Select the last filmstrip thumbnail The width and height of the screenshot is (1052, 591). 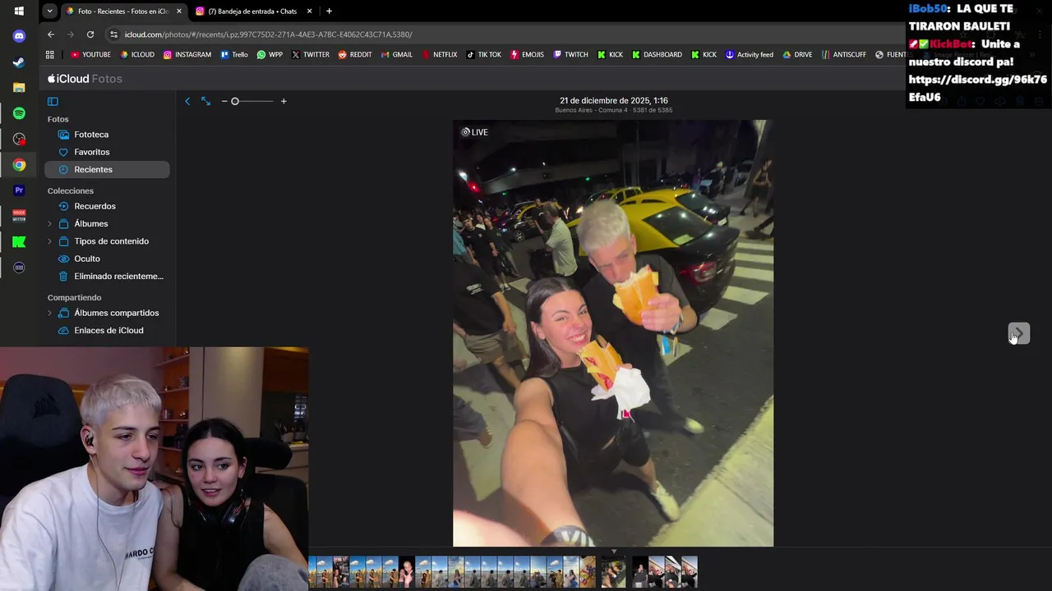689,572
